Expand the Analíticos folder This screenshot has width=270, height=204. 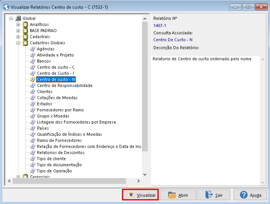18,24
